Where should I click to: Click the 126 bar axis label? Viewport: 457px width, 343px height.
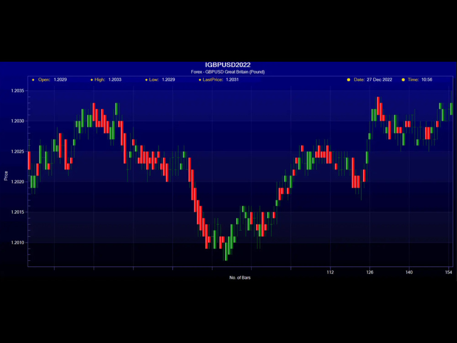click(370, 273)
